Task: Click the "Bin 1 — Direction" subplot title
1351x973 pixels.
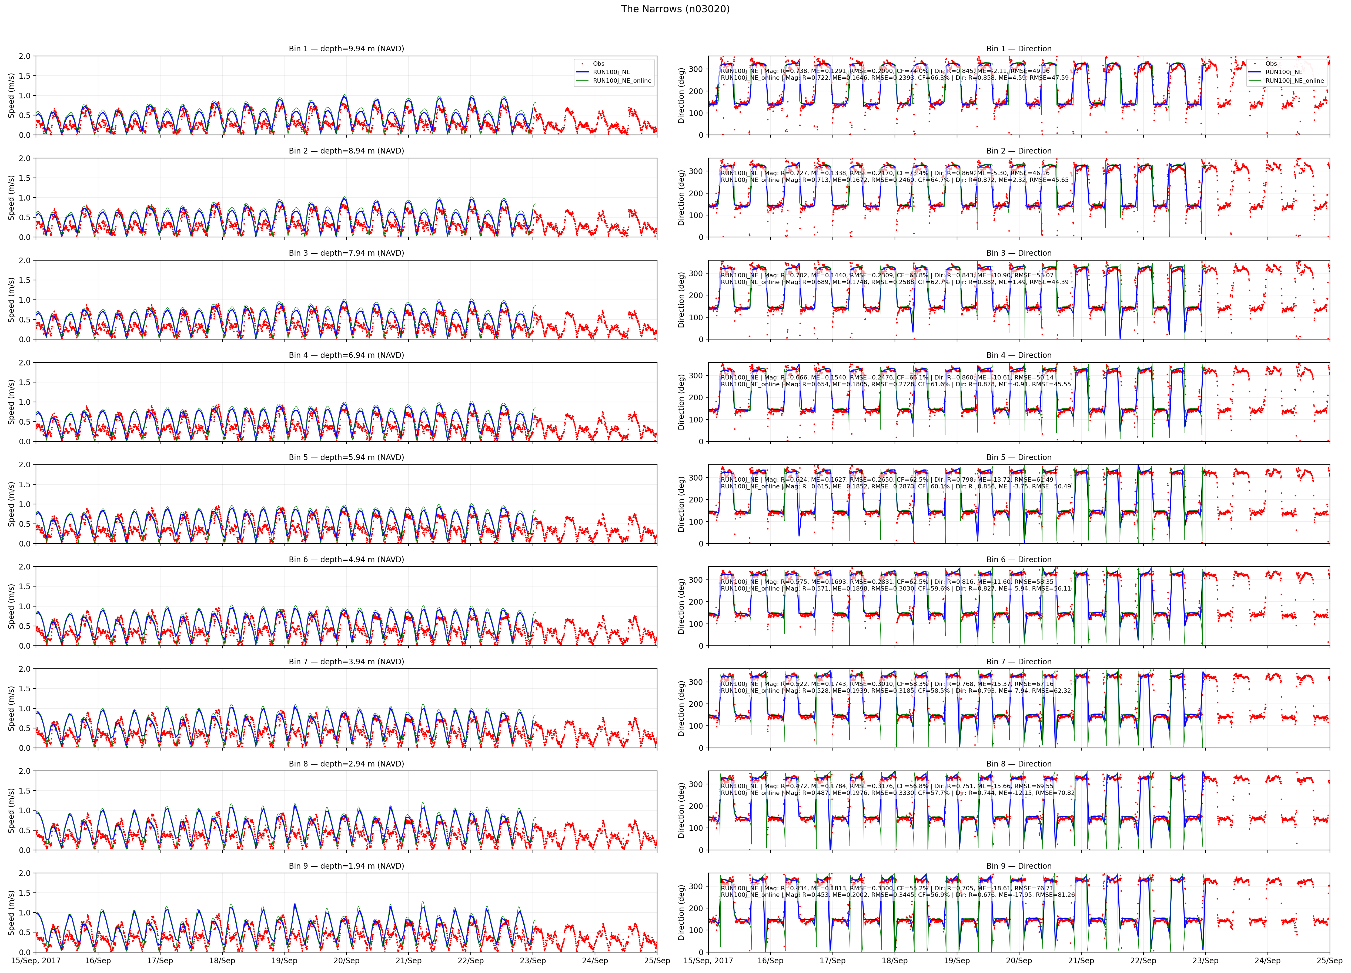Action: 1019,49
